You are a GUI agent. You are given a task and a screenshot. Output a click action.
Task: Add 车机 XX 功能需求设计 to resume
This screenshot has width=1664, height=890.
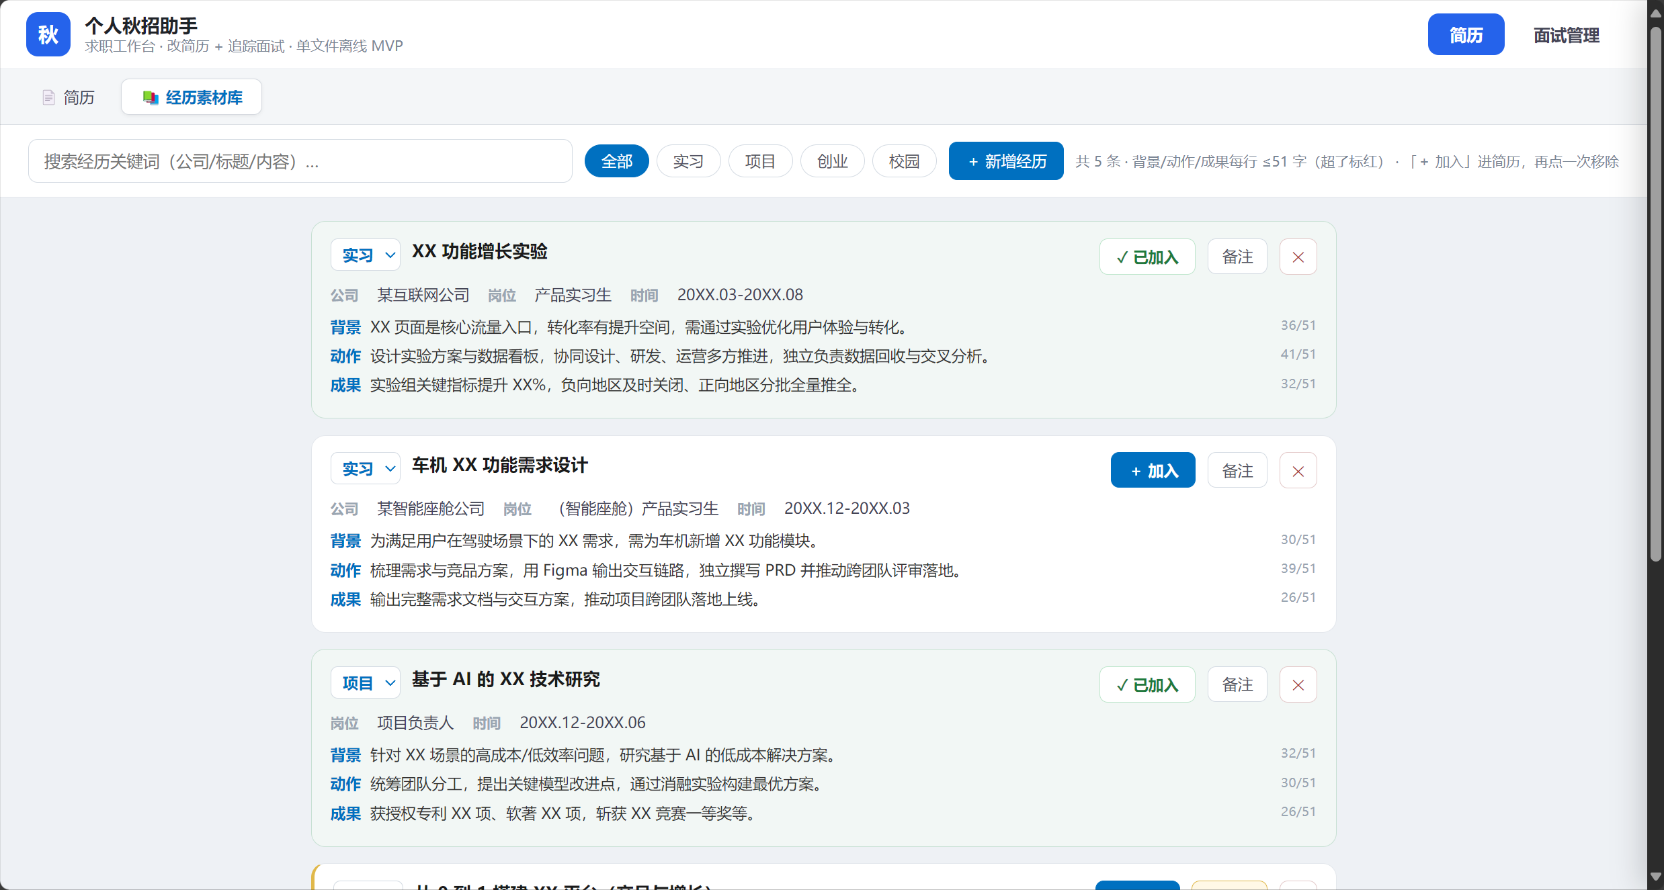coord(1153,470)
